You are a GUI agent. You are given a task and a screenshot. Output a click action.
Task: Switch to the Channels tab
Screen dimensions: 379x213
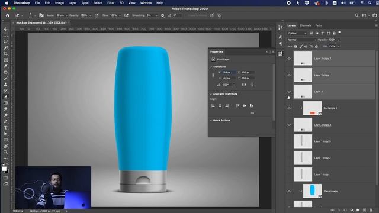click(x=306, y=25)
